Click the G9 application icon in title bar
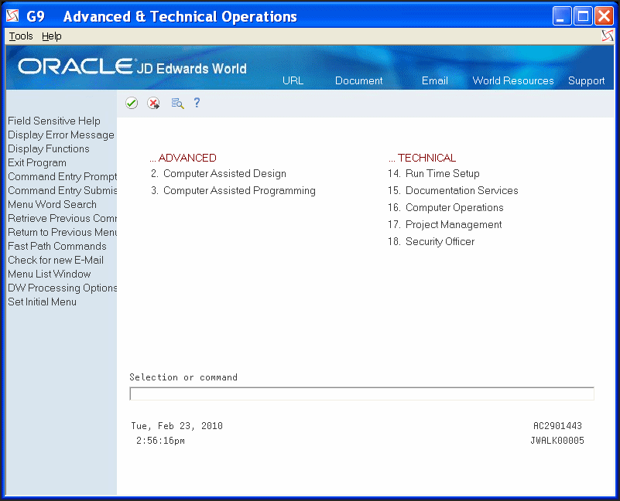The image size is (620, 501). click(x=12, y=15)
